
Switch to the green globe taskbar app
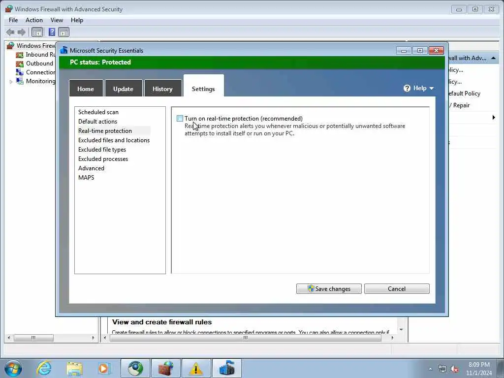point(135,368)
